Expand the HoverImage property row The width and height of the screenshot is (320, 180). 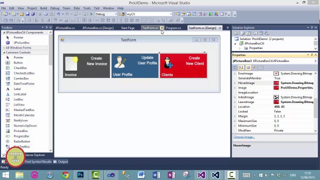(234, 83)
